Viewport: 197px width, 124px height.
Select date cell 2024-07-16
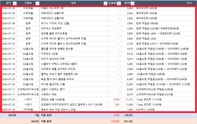8,64
